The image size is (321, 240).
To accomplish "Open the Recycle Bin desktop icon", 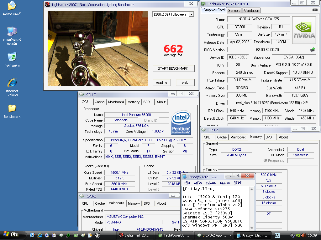I will pyautogui.click(x=12, y=60).
